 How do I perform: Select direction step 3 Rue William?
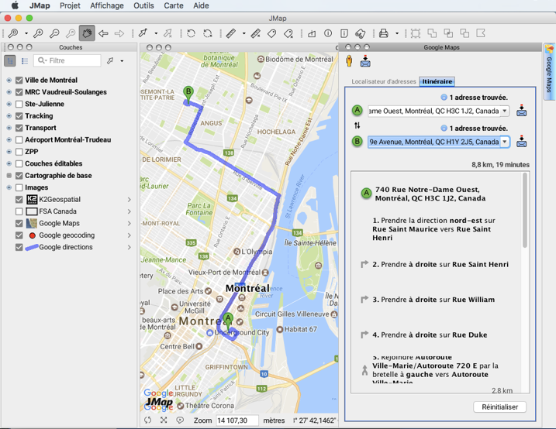[433, 300]
